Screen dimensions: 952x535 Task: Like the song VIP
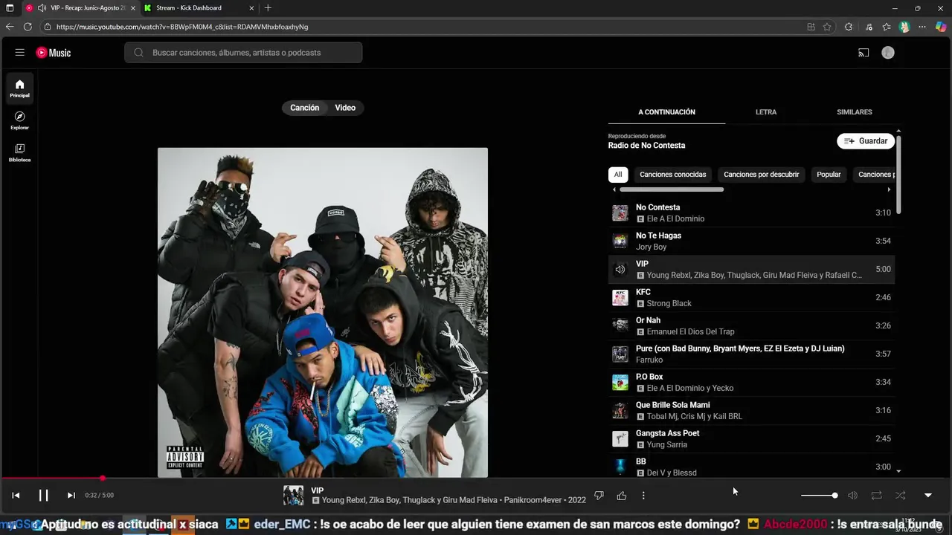(x=622, y=496)
